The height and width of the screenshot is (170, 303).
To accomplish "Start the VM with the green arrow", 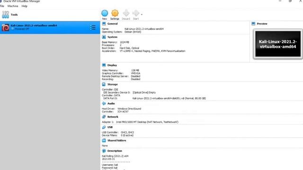I will click(136, 13).
